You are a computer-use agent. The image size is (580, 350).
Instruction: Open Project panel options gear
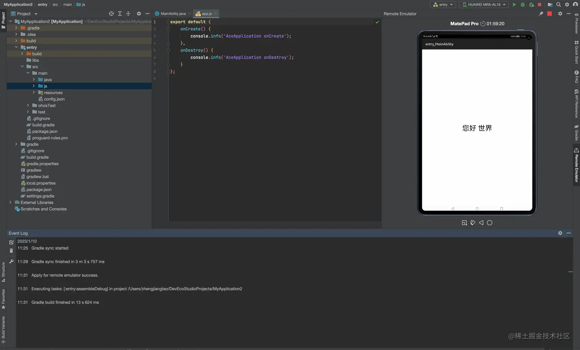139,14
